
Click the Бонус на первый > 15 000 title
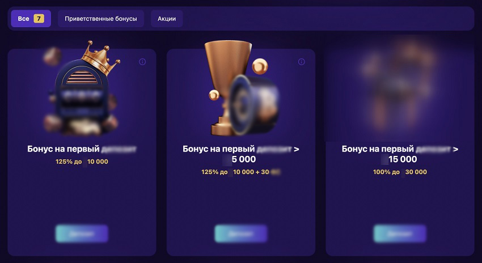tap(400, 154)
